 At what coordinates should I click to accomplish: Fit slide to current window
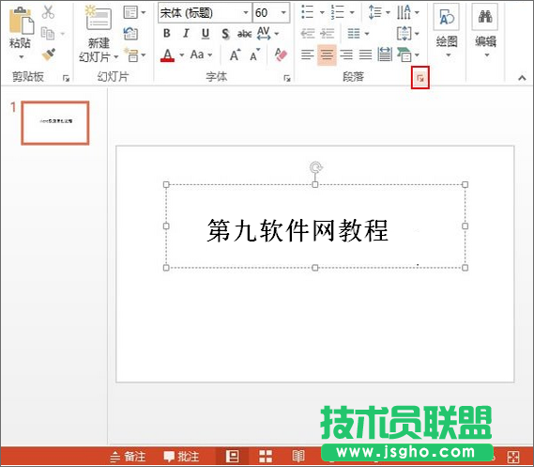click(513, 457)
